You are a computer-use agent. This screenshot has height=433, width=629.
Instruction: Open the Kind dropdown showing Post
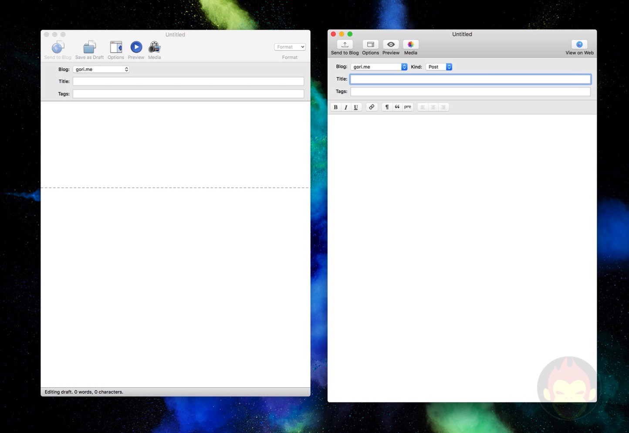tap(439, 67)
